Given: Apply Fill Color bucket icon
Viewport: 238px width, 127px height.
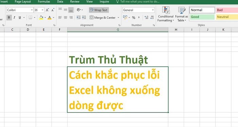Looking at the screenshot, I should tap(41, 18).
